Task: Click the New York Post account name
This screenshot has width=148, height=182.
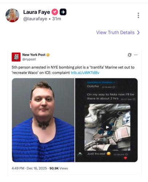Action: [x=34, y=55]
